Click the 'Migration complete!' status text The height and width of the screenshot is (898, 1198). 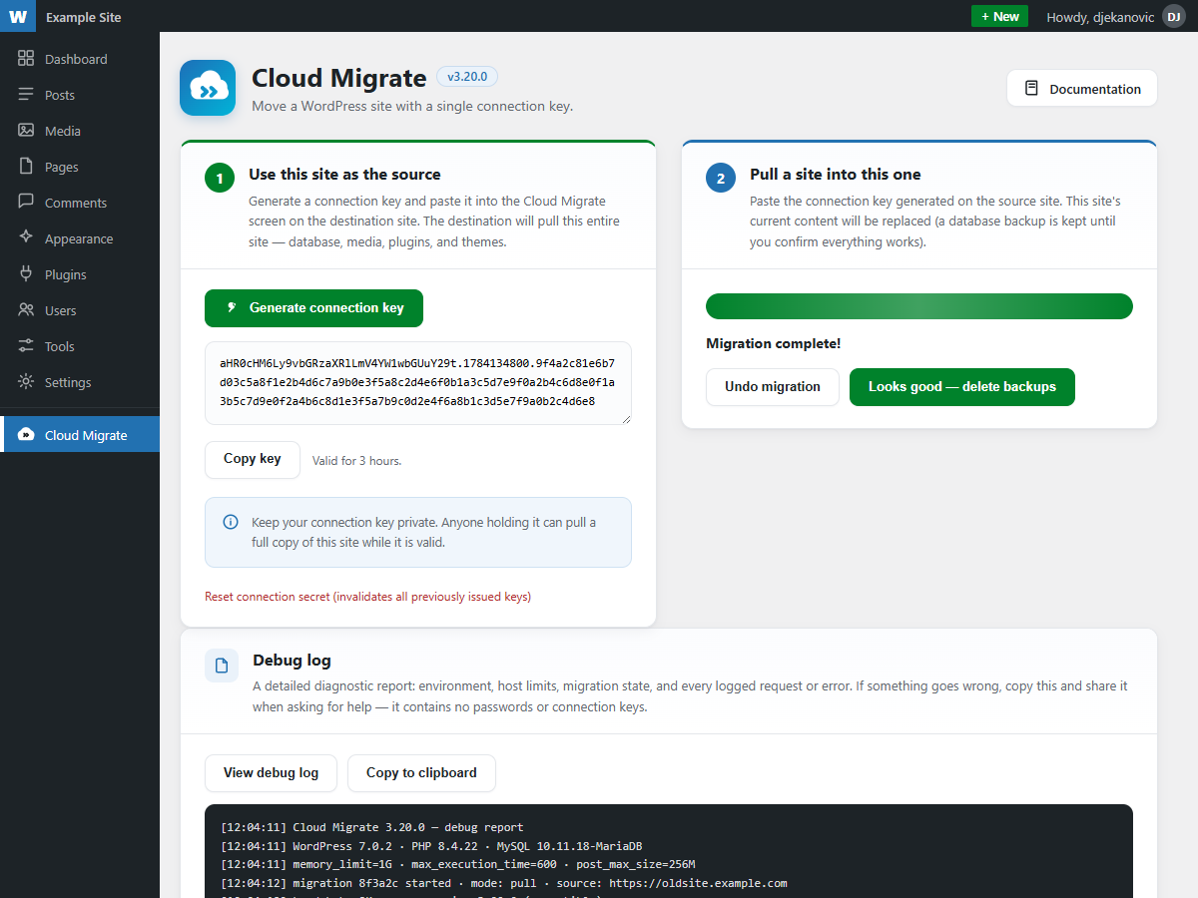point(774,344)
